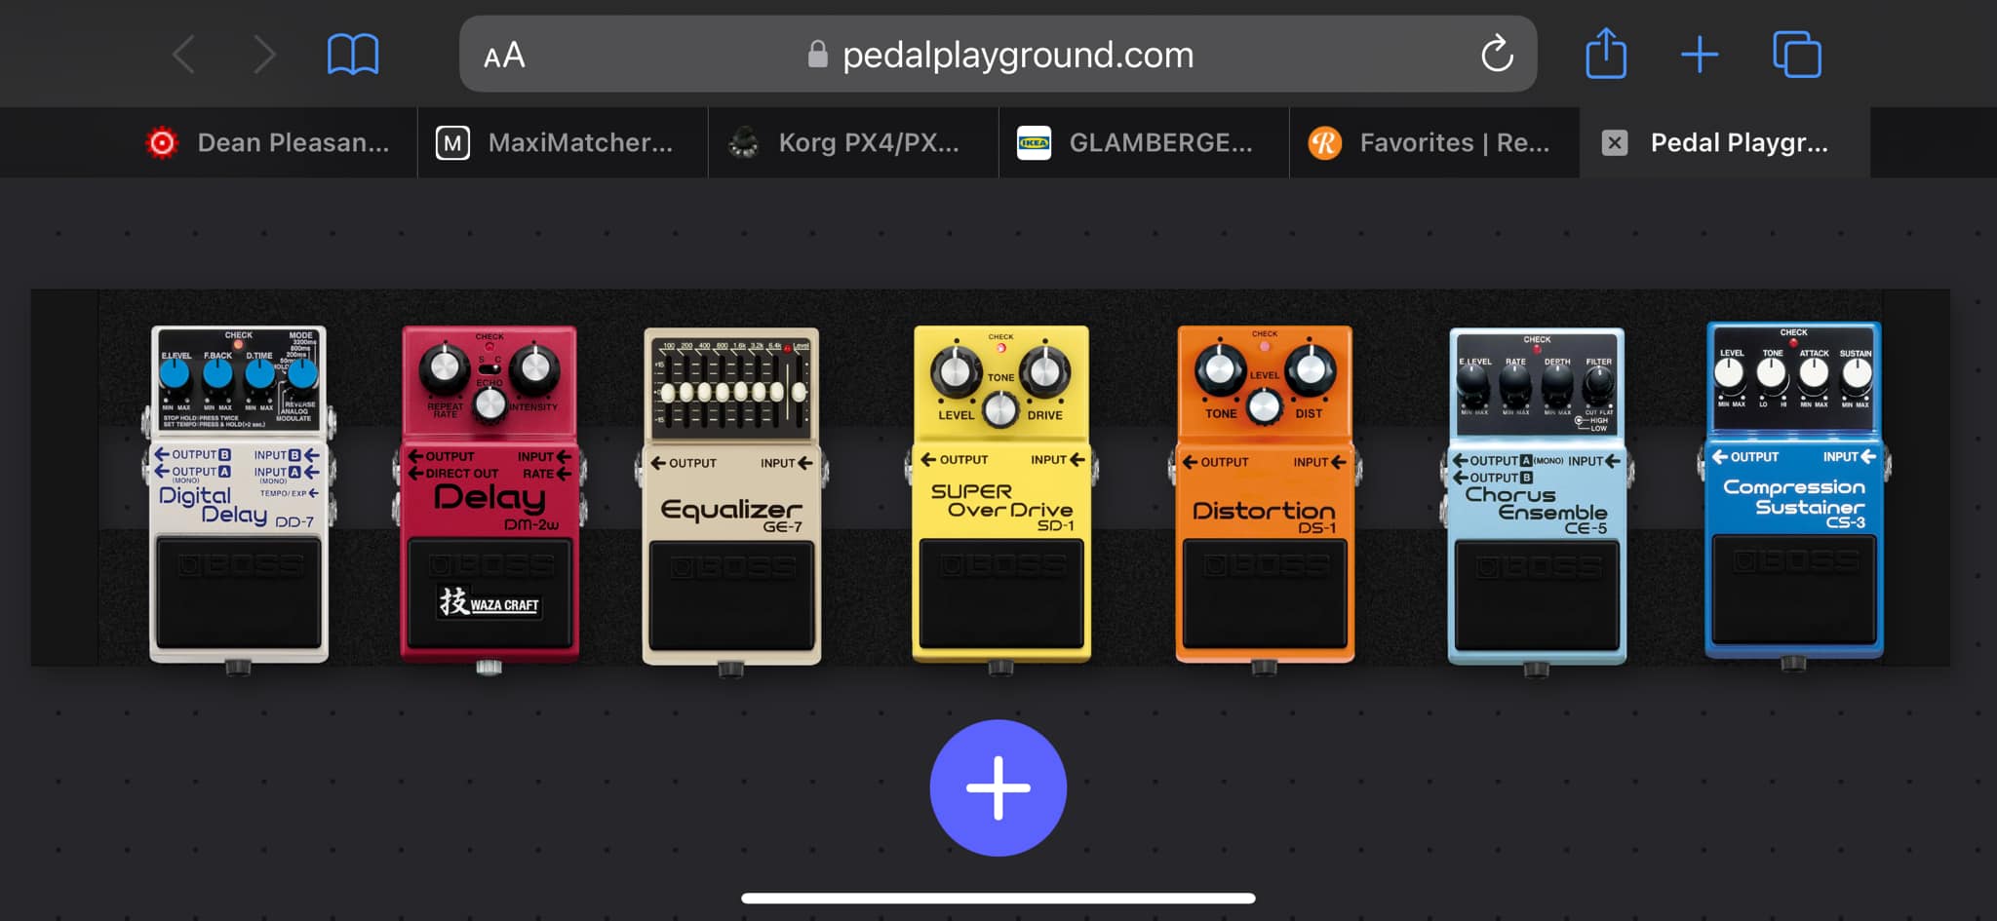Click the ECHO knob on DM-2w
1997x921 pixels.
(489, 403)
